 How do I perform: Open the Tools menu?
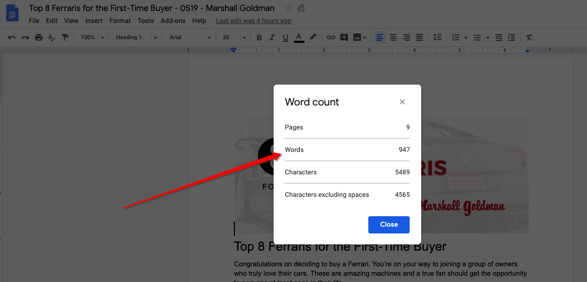[145, 21]
